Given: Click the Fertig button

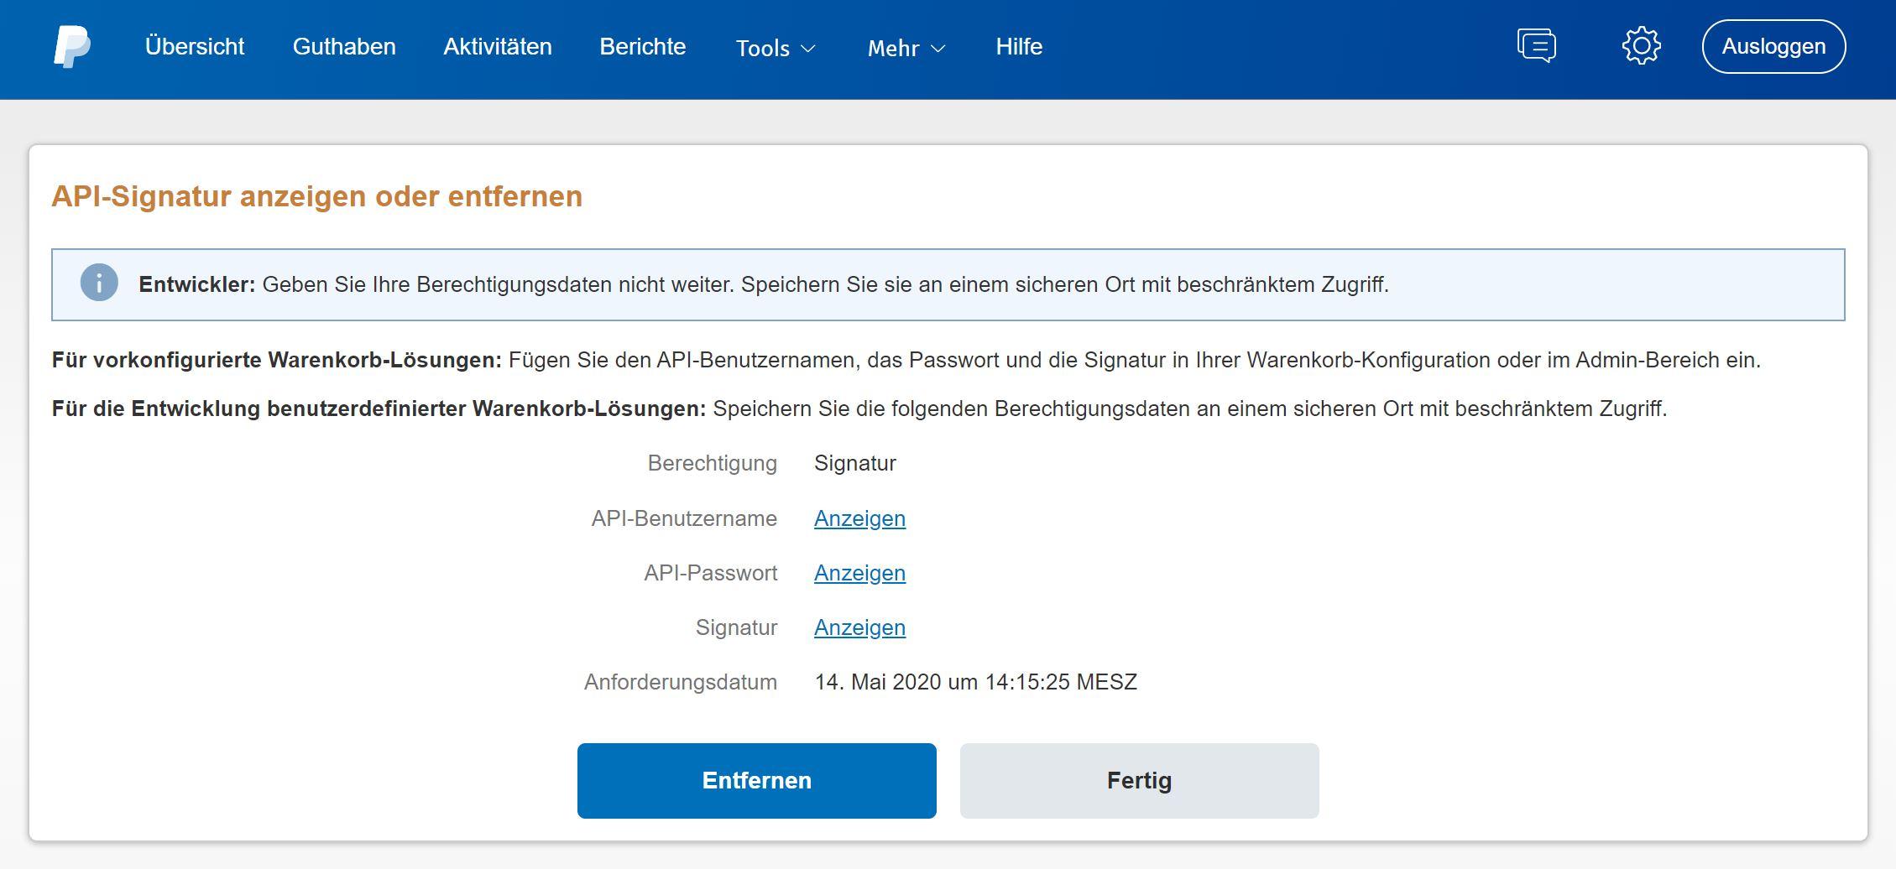Looking at the screenshot, I should pyautogui.click(x=1139, y=780).
